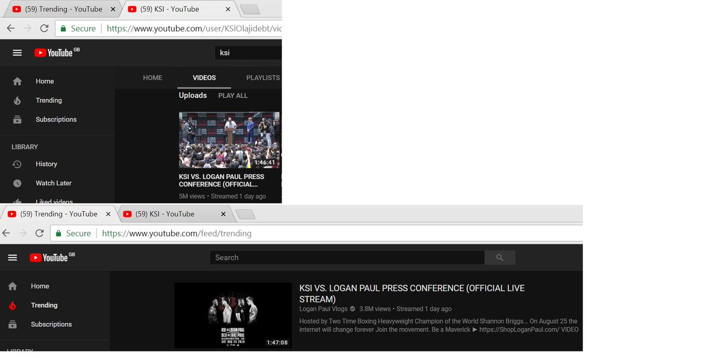Click the Subscriptions label in the upper window sidebar
The height and width of the screenshot is (358, 711).
pyautogui.click(x=56, y=119)
